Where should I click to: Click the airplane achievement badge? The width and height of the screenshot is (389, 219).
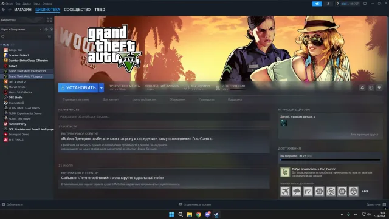pyautogui.click(x=285, y=191)
